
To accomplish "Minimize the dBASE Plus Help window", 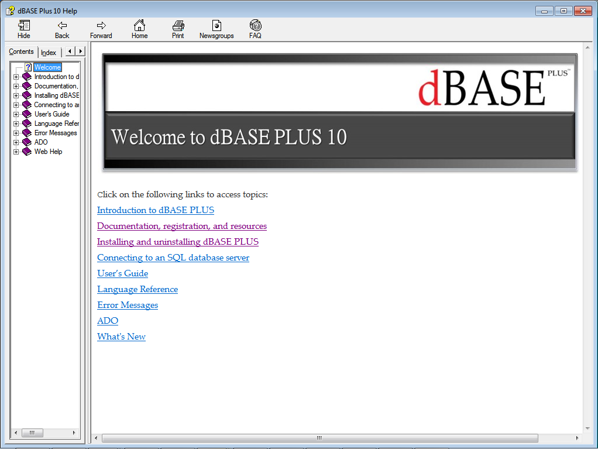I will pos(545,11).
